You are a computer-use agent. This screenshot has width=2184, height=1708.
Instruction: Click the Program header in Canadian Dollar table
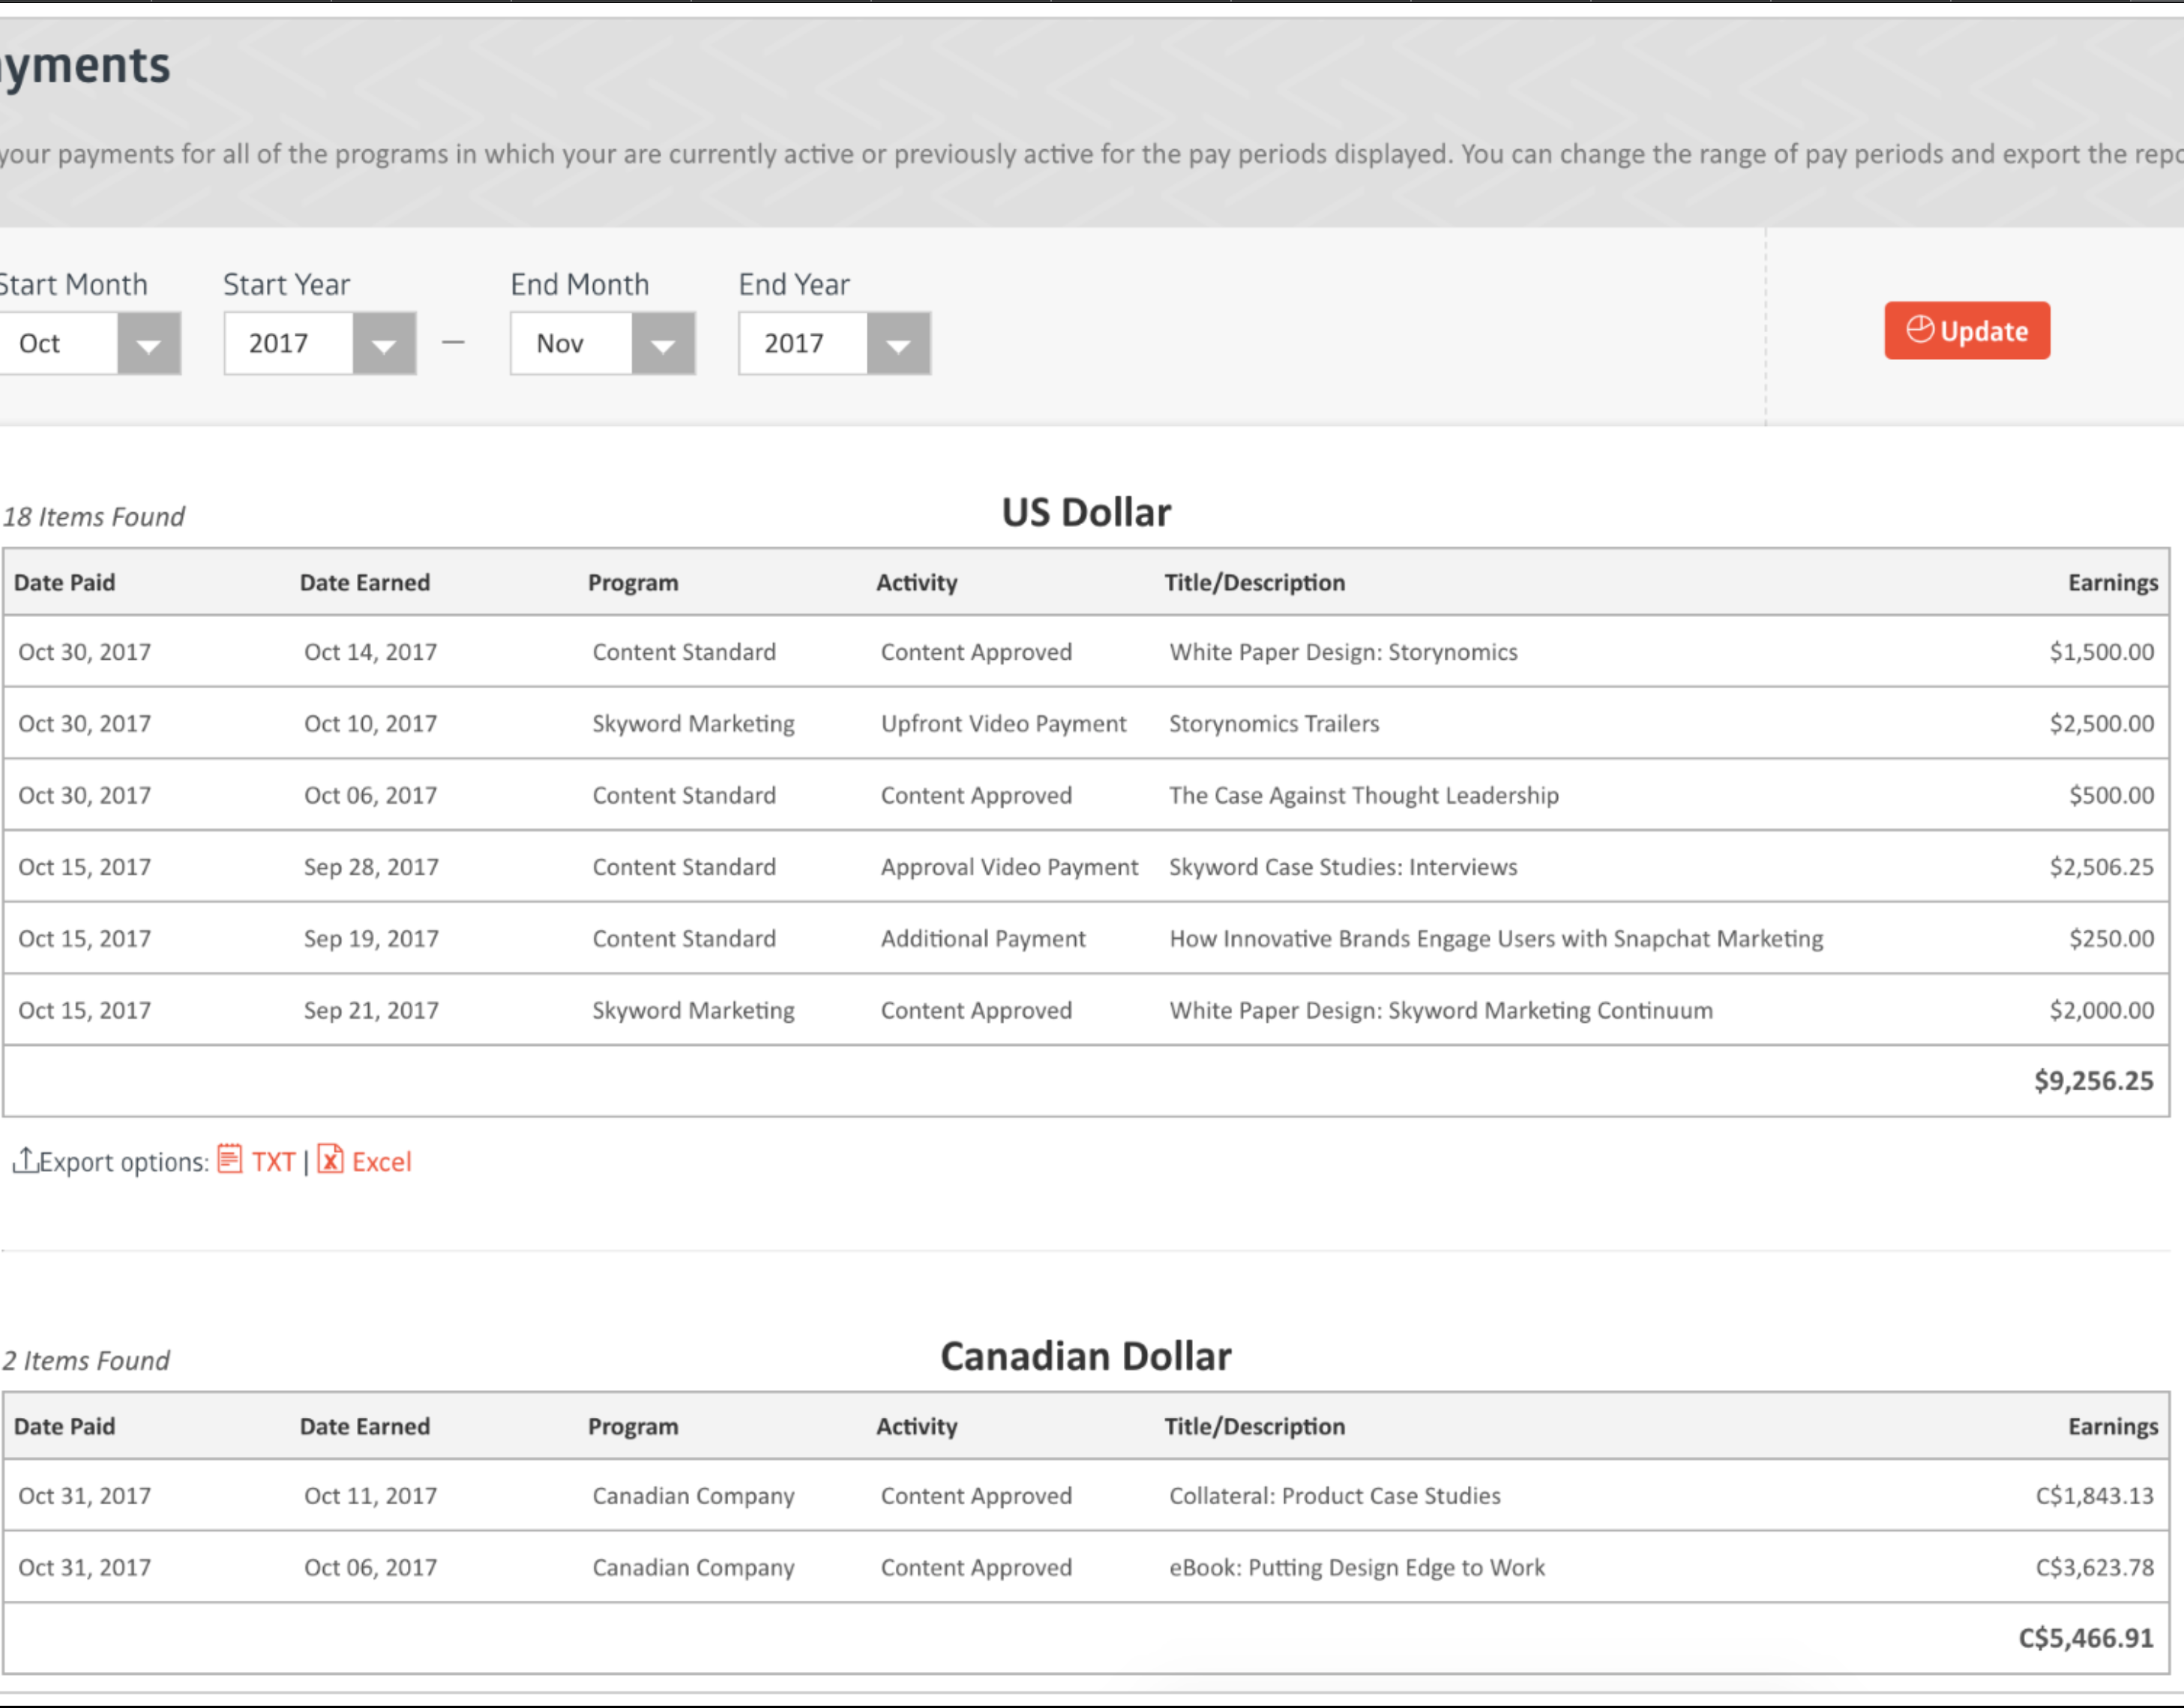633,1427
